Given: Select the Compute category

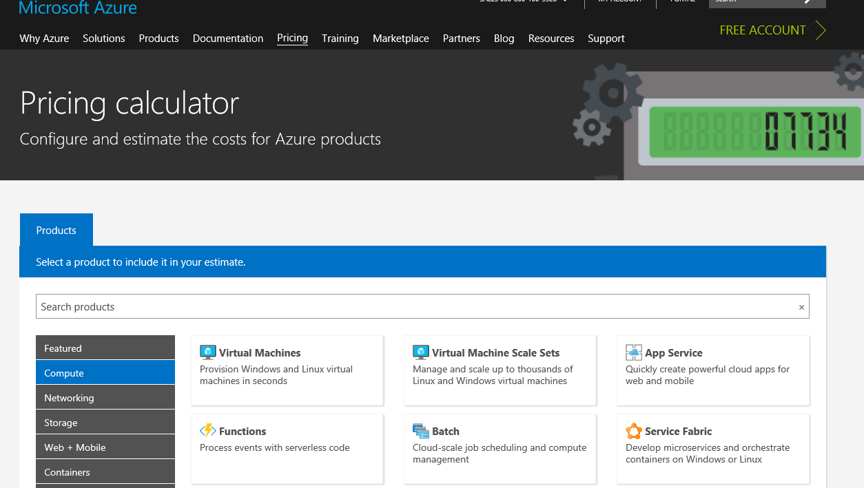Looking at the screenshot, I should [105, 372].
